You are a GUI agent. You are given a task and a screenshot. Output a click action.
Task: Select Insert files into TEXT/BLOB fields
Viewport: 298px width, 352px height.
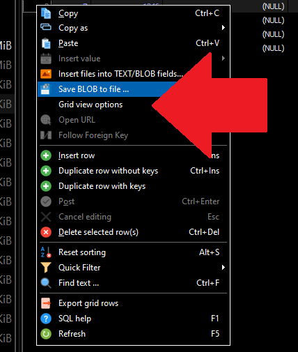click(x=134, y=74)
